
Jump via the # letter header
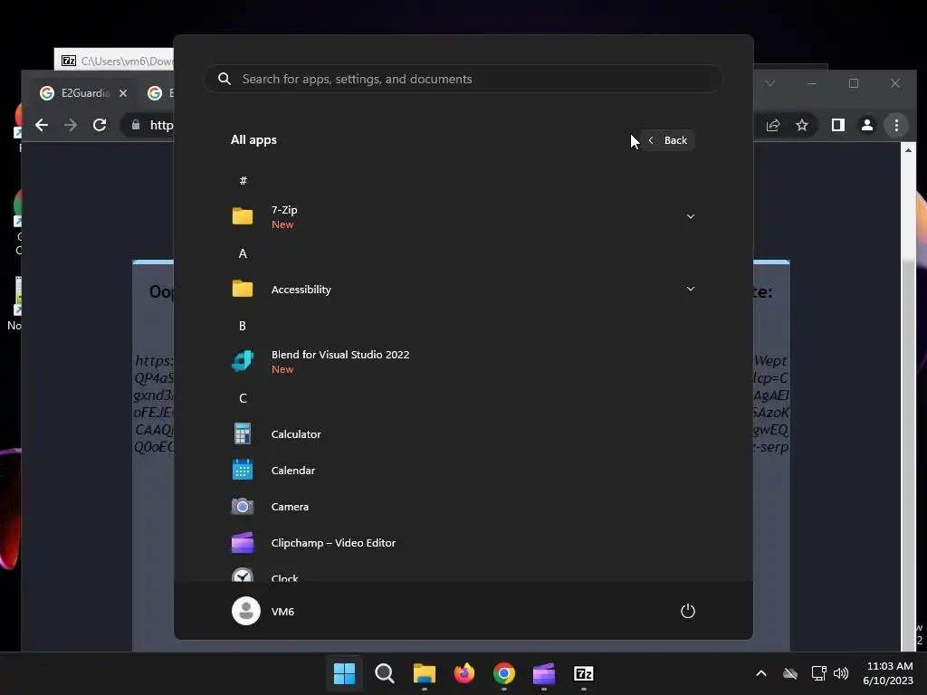(243, 181)
